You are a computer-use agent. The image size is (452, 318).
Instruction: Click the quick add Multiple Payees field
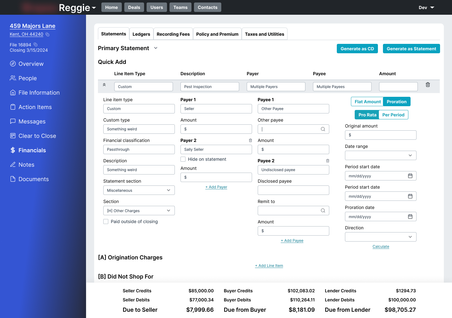point(342,86)
